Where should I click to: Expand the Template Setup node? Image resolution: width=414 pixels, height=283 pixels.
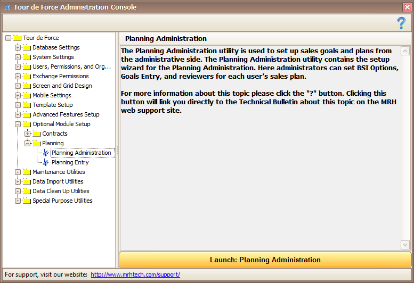[x=18, y=105]
